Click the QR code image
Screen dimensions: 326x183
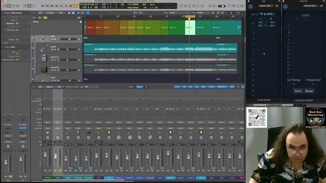pyautogui.click(x=257, y=117)
